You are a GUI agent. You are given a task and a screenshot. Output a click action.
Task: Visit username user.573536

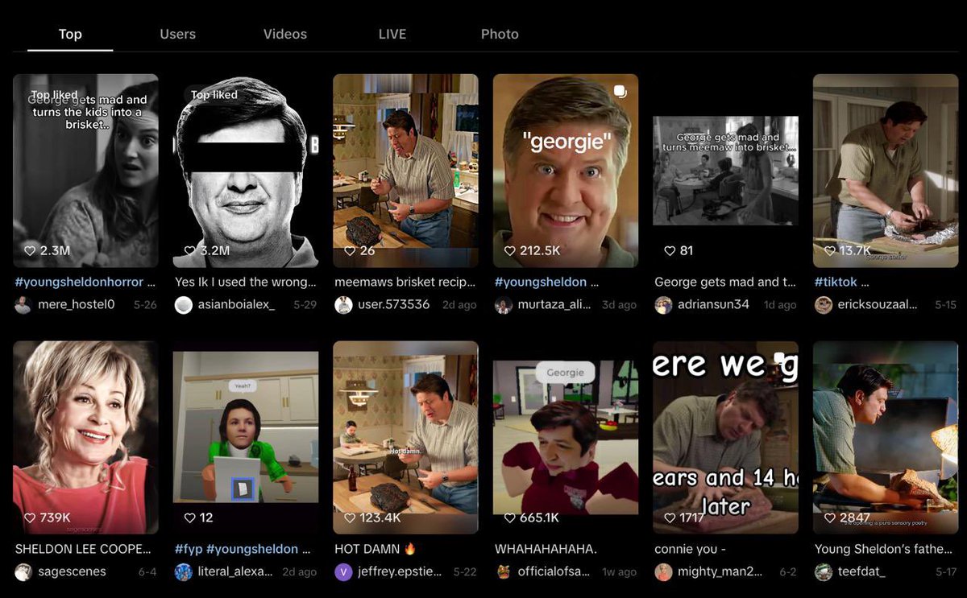[x=394, y=305]
